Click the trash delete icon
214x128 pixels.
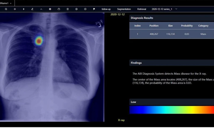[68, 9]
